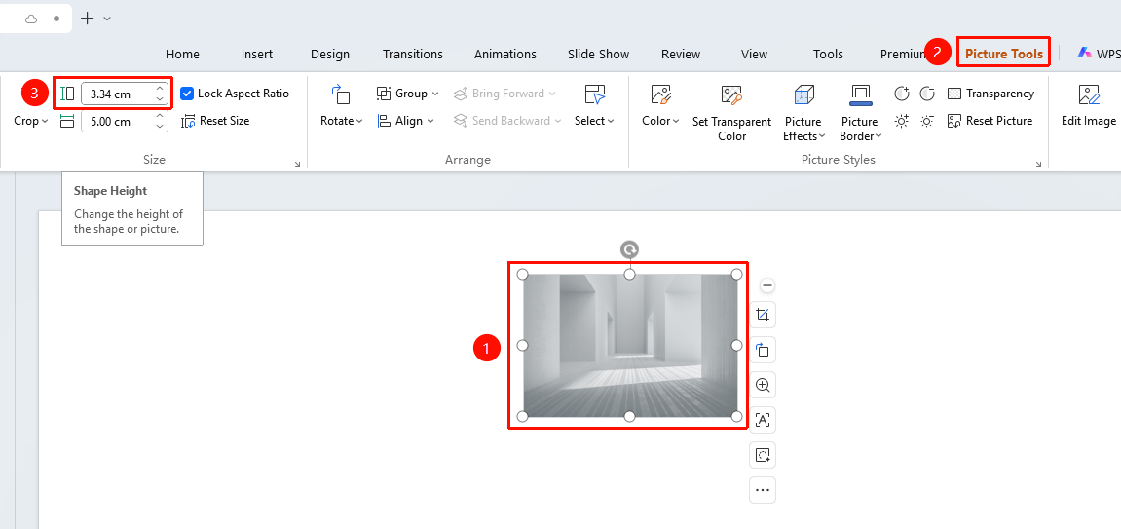Open the View tab
Screen dimensions: 1121x529
point(754,55)
